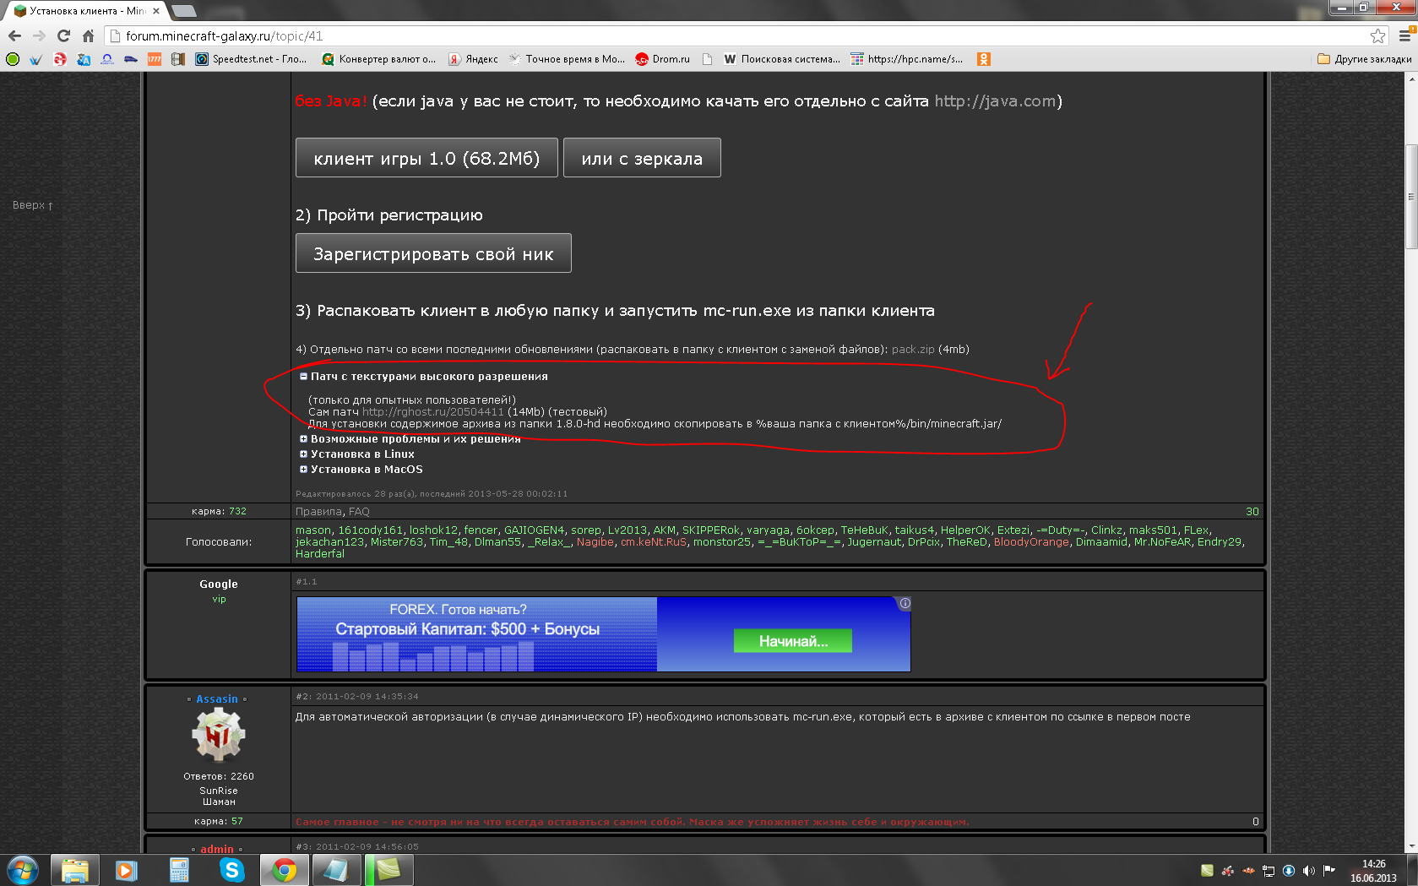Open the rghost.ru/20504411 patch link

[433, 411]
